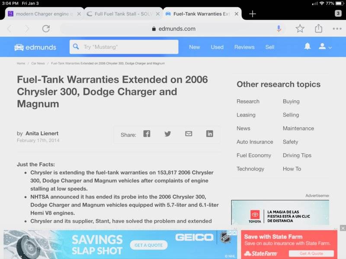This screenshot has height=259, width=346.
Task: Reload the page with the refresh icon
Action: click(46, 28)
